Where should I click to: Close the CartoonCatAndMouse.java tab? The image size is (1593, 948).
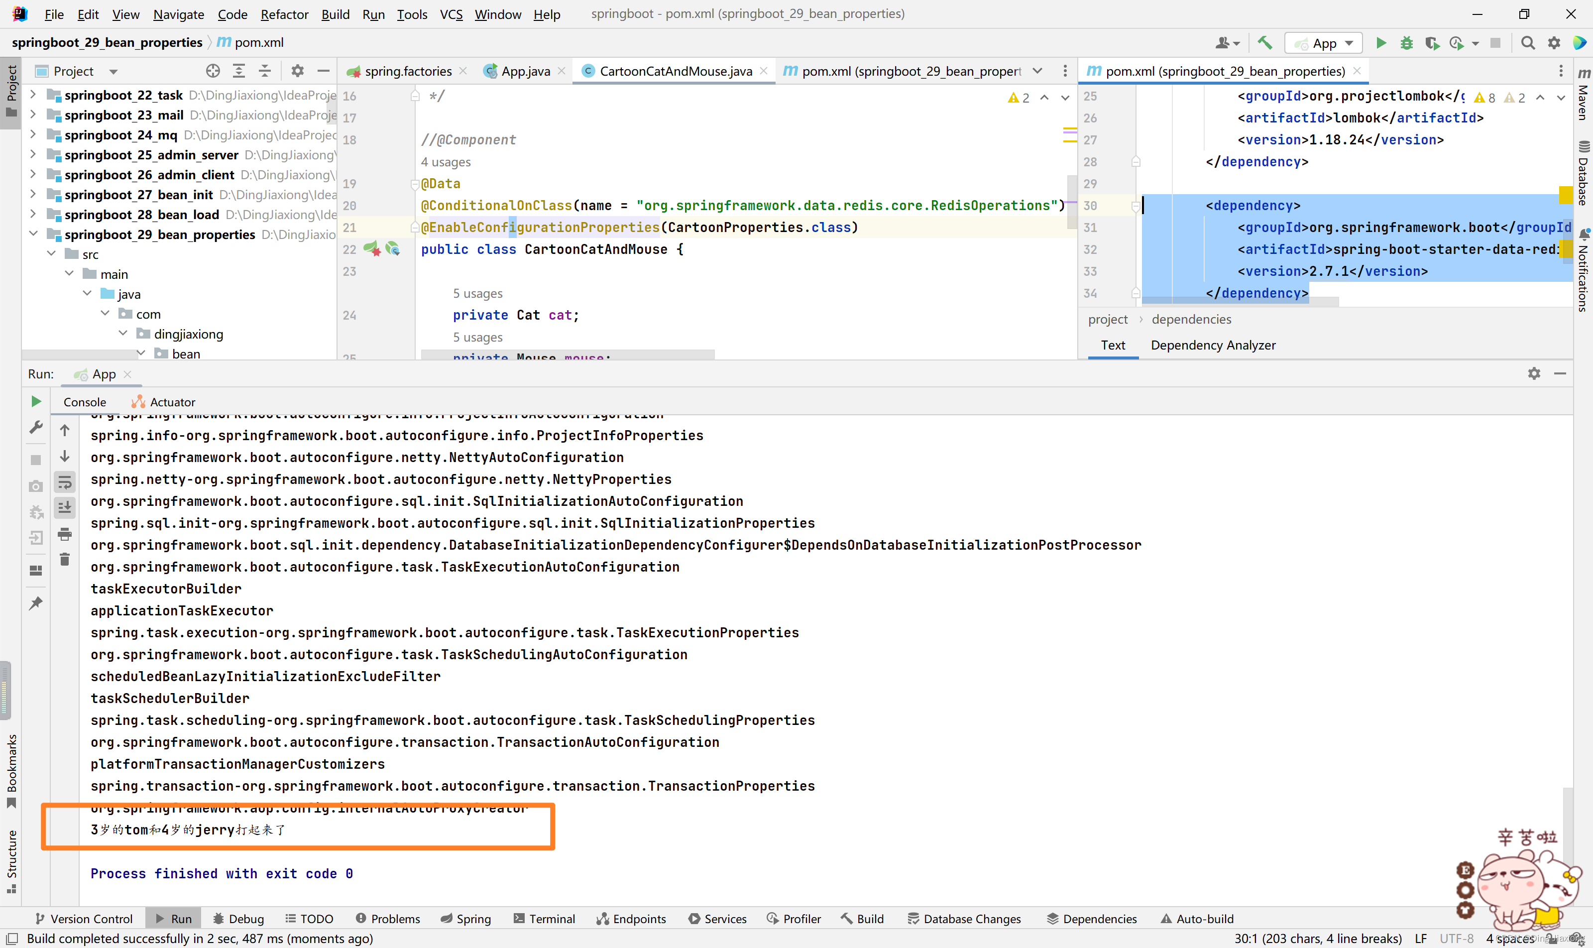tap(764, 71)
